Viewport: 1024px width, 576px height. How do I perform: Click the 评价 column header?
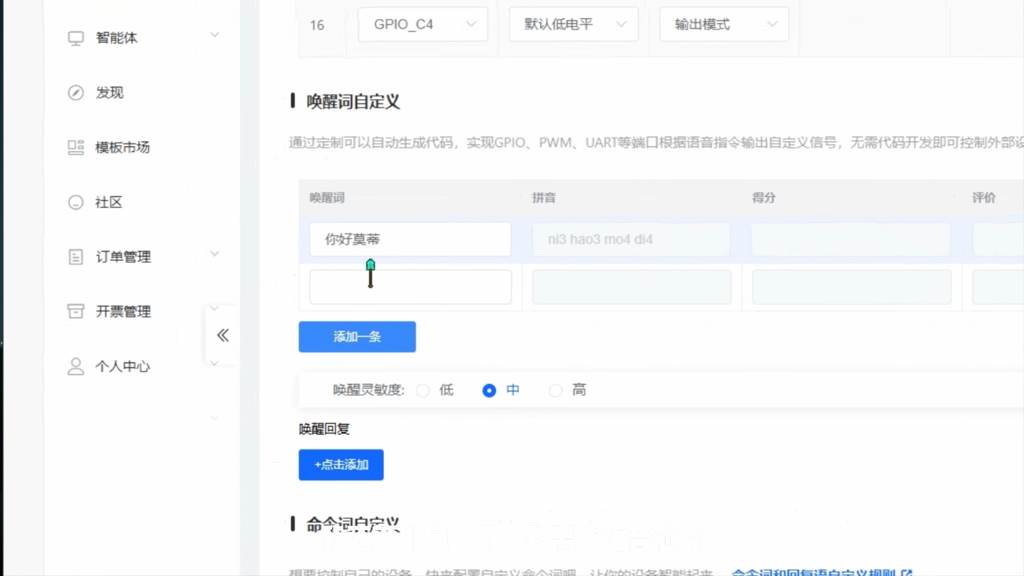pyautogui.click(x=983, y=198)
